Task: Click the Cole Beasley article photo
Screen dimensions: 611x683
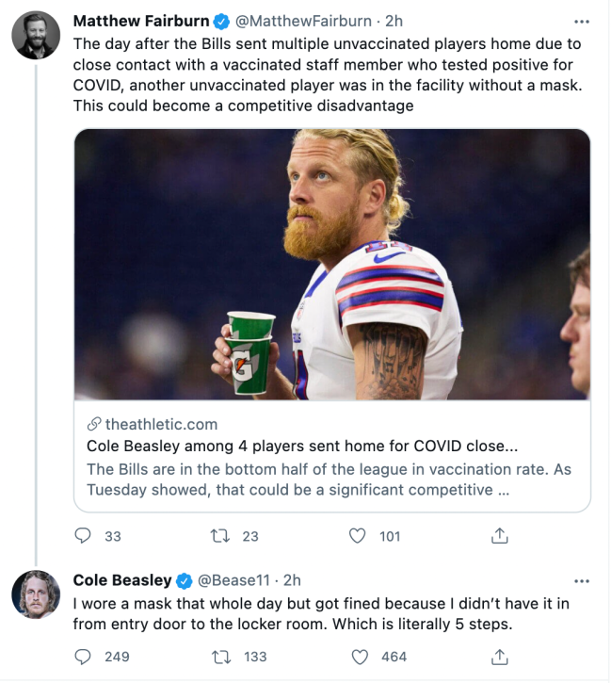Action: pyautogui.click(x=331, y=264)
